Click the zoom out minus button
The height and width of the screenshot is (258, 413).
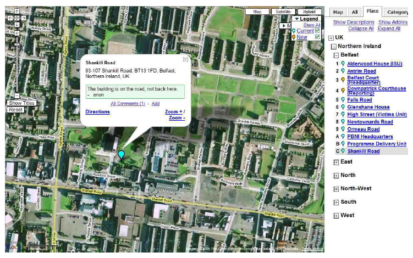tap(16, 96)
